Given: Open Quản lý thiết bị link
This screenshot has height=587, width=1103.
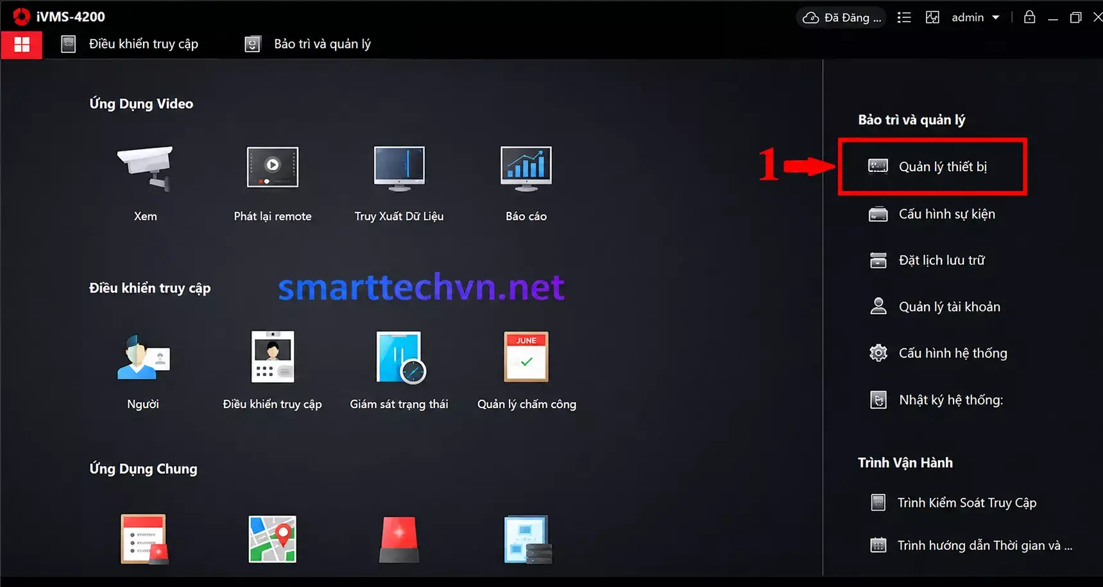Looking at the screenshot, I should click(x=943, y=167).
